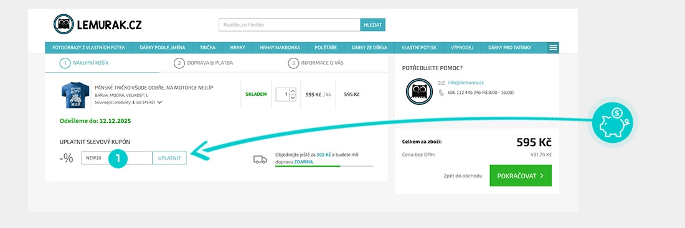Expand Související produkty chevron
The height and width of the screenshot is (228, 685).
pyautogui.click(x=159, y=103)
